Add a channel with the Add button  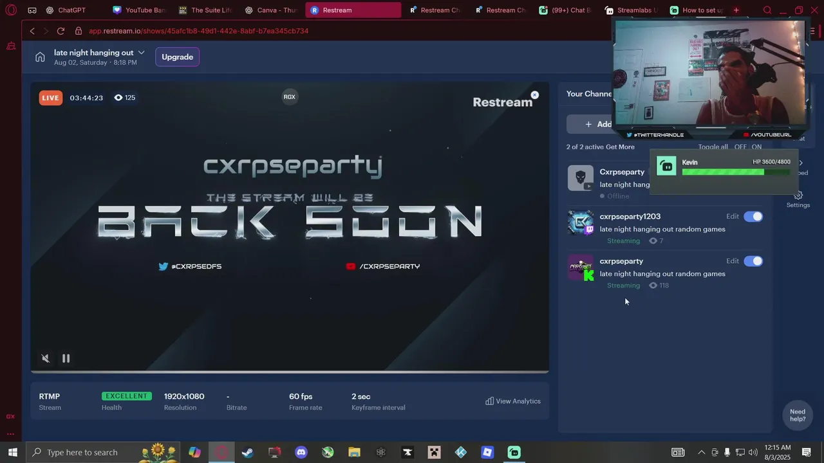point(599,124)
